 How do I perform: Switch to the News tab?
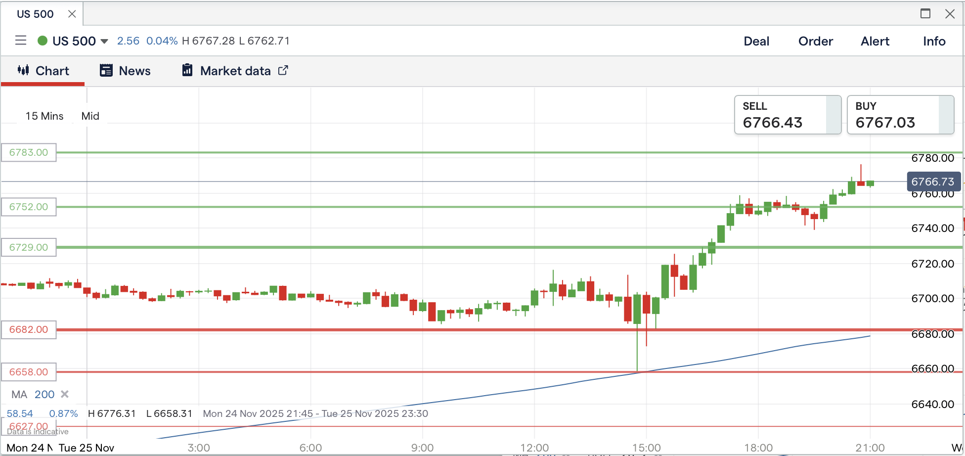[125, 71]
